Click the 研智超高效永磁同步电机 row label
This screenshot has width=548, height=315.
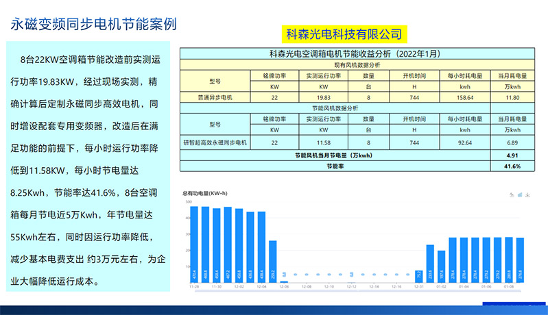215,142
